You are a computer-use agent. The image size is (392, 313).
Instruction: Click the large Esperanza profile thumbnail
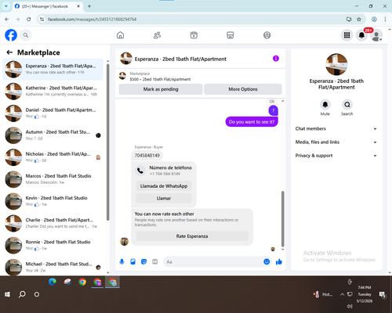pyautogui.click(x=336, y=64)
